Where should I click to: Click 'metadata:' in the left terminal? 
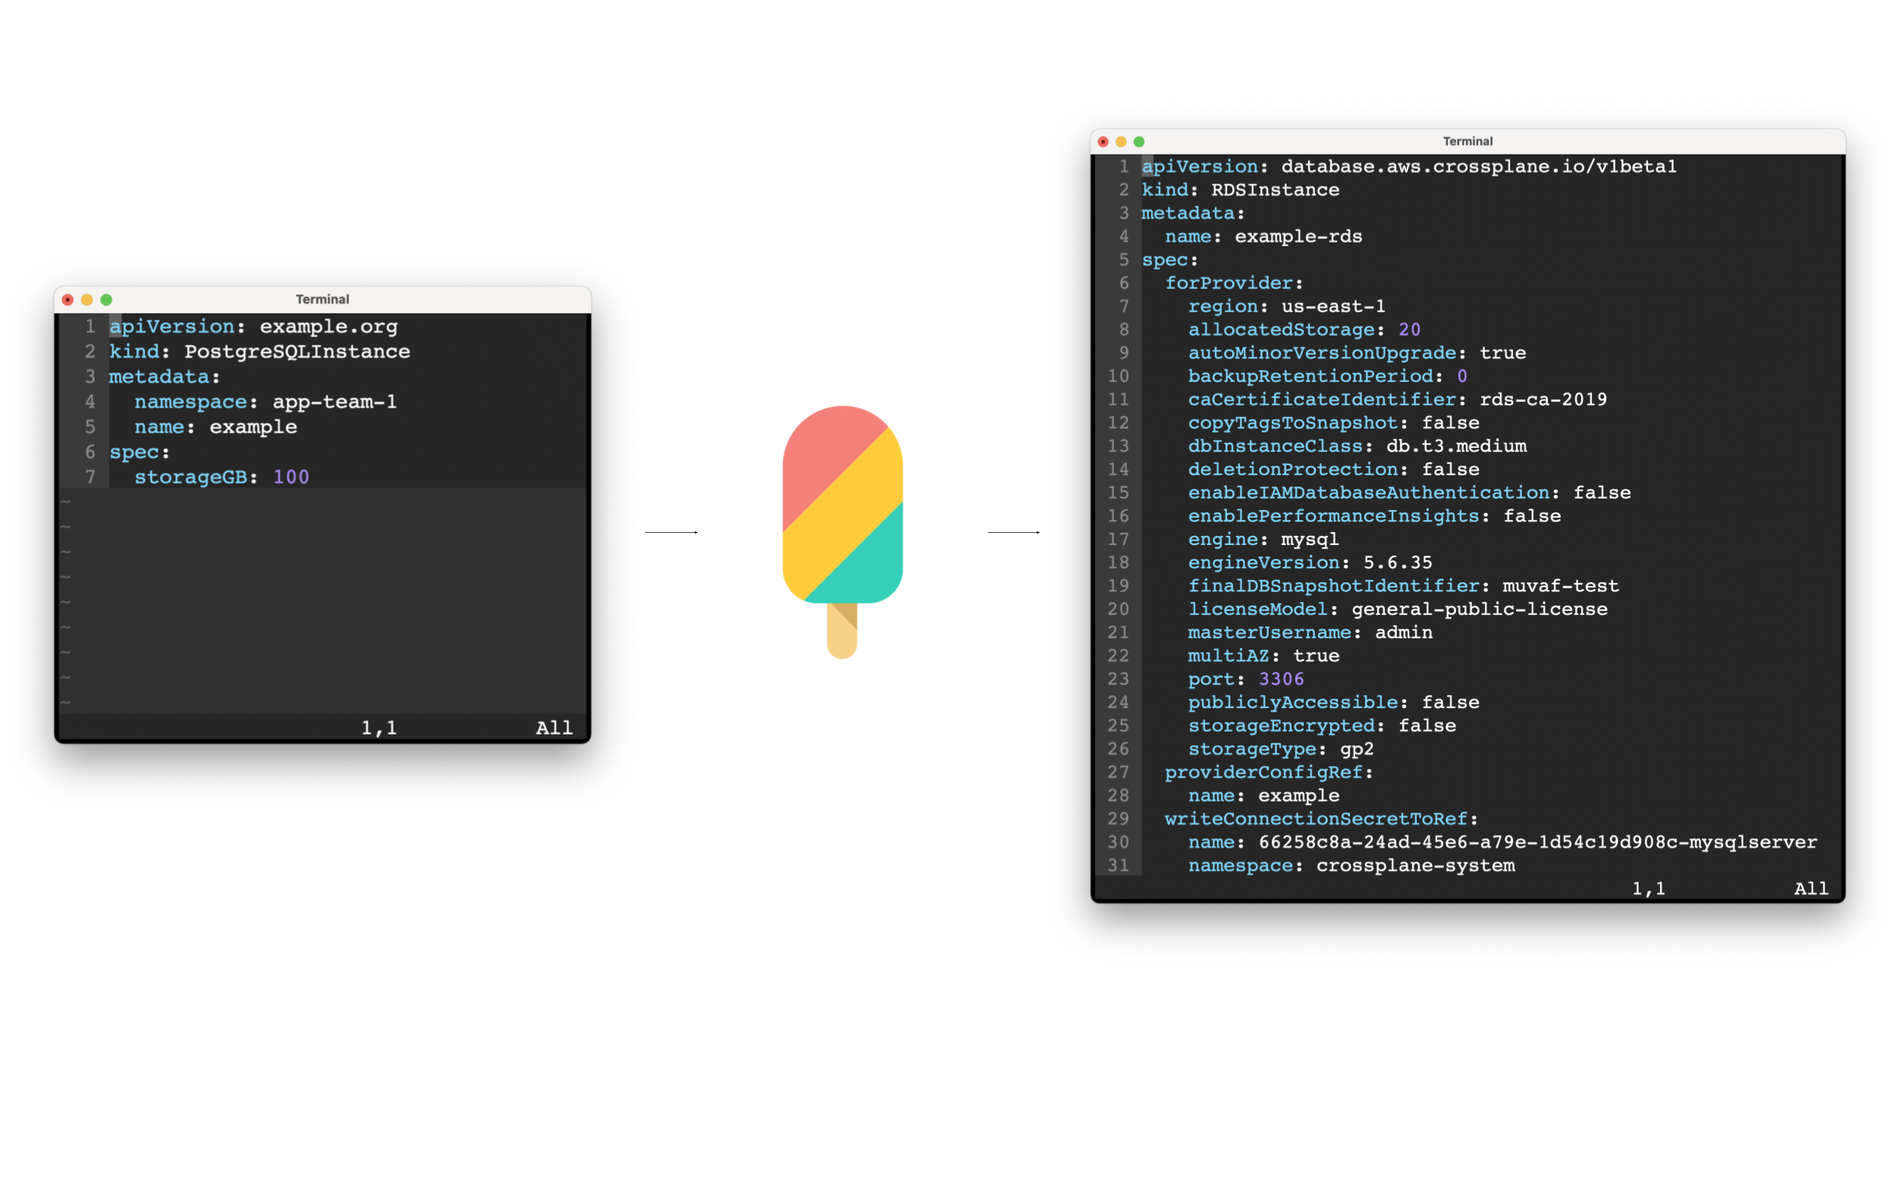165,377
